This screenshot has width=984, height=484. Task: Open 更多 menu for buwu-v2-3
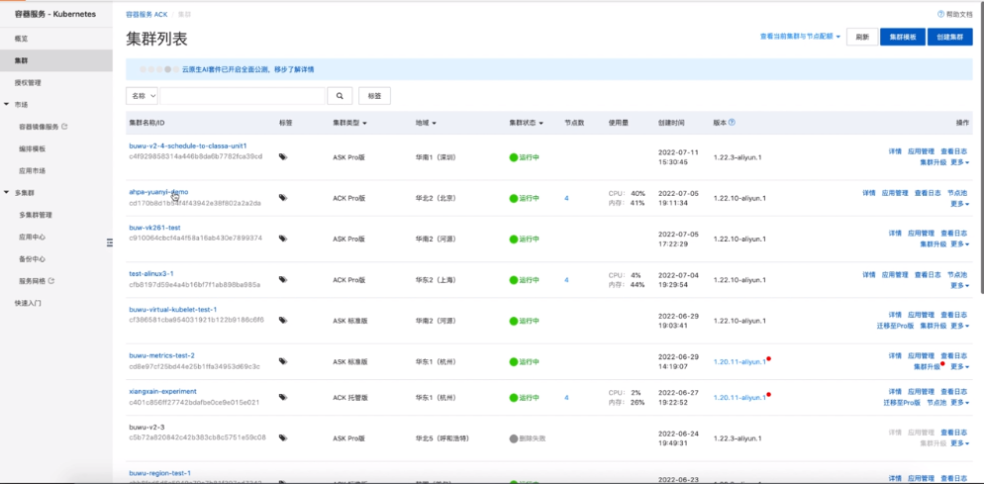[x=959, y=443]
